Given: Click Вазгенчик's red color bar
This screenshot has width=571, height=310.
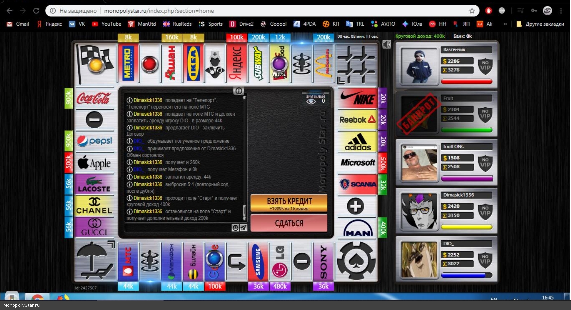Looking at the screenshot, I should coord(467,81).
